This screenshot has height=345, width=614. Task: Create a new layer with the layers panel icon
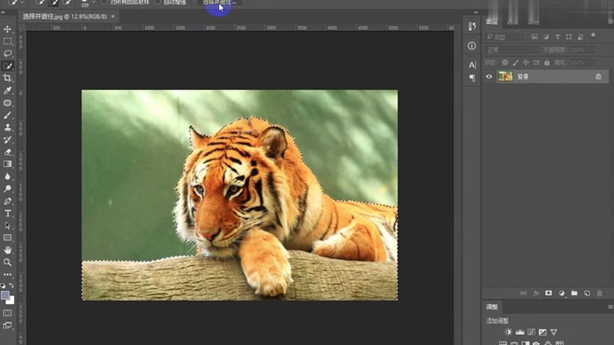coord(586,293)
